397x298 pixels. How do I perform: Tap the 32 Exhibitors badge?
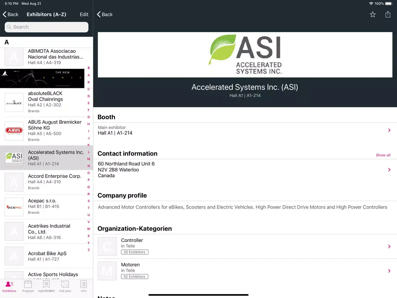click(135, 252)
